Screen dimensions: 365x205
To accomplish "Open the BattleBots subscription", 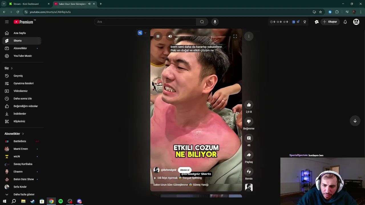I will pos(22,141).
